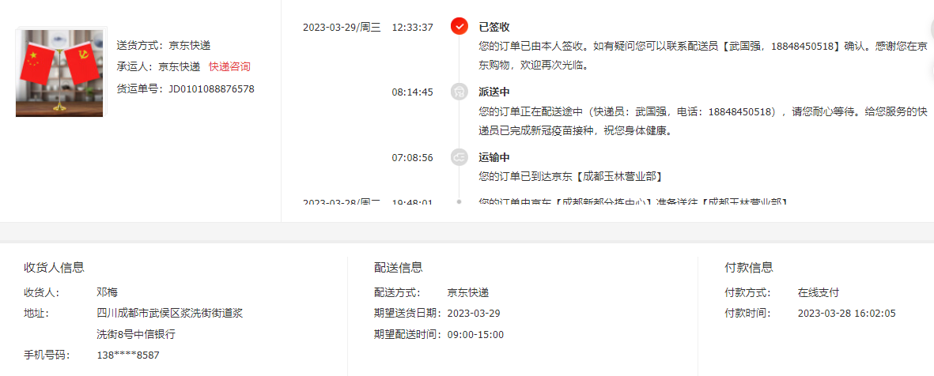Click the masked phone number 138****8587

(128, 355)
